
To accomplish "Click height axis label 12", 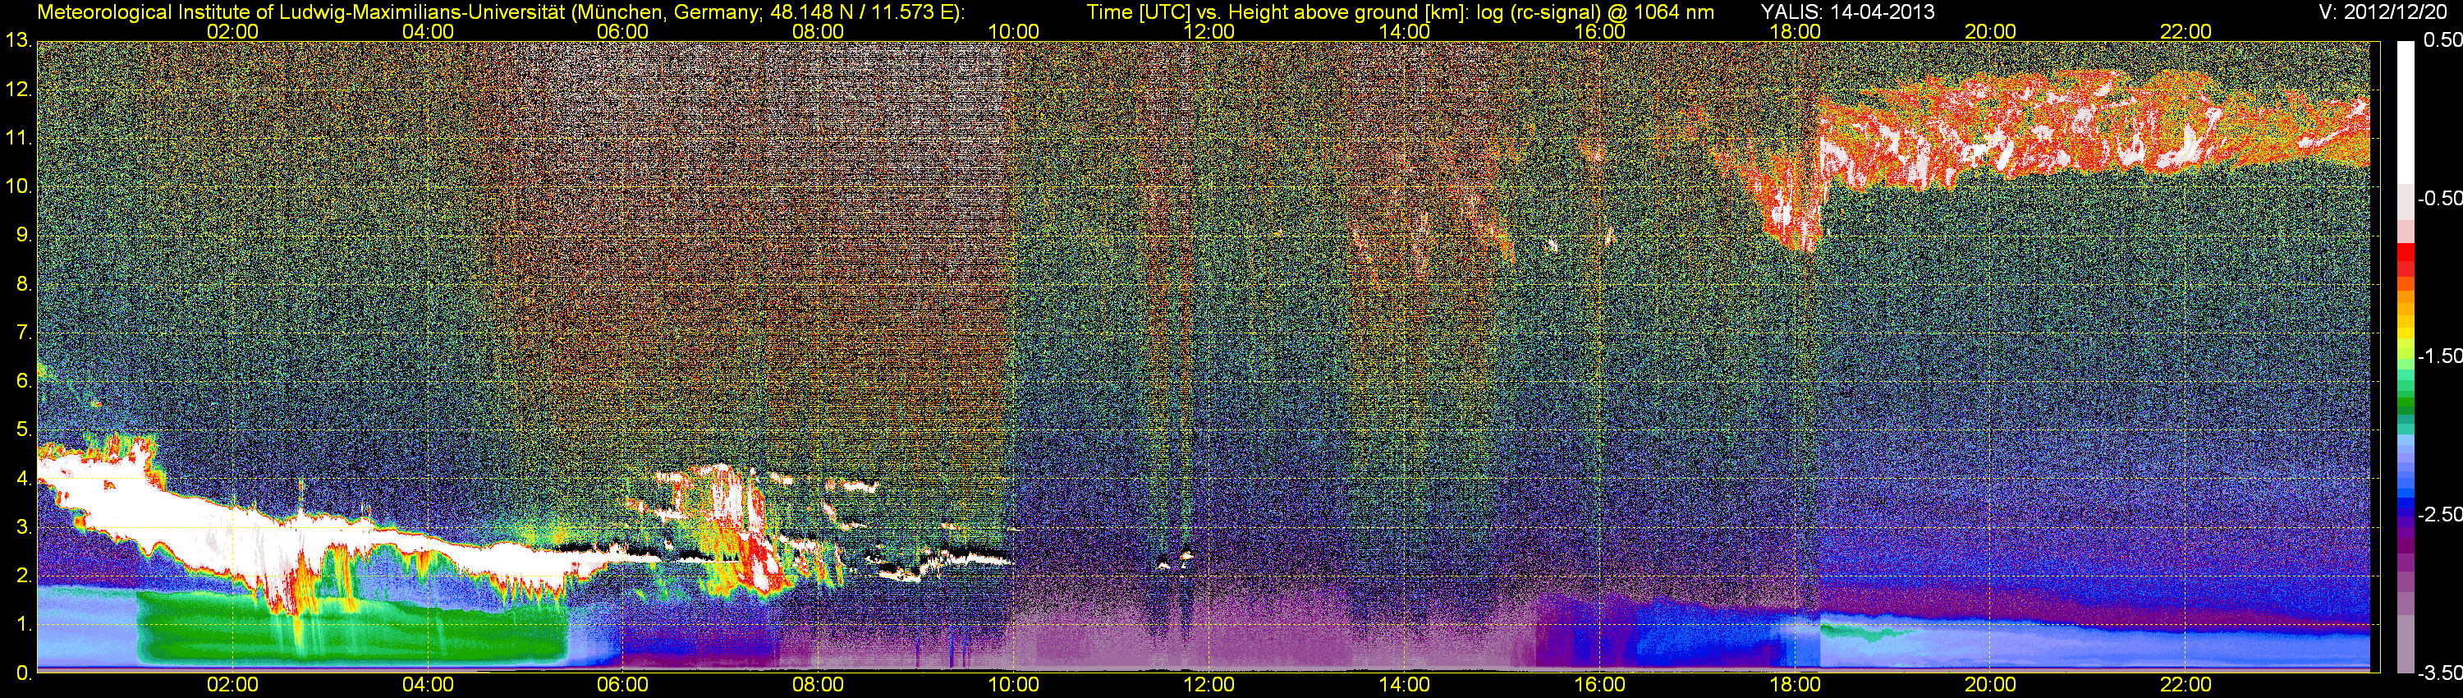I will pos(18,89).
